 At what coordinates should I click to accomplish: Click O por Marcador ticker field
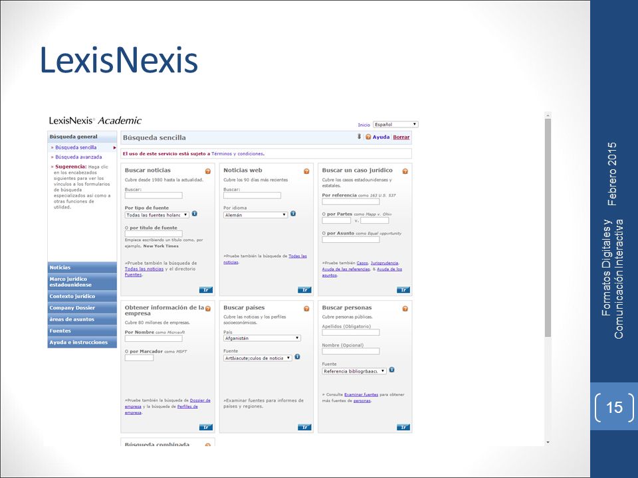pyautogui.click(x=139, y=358)
